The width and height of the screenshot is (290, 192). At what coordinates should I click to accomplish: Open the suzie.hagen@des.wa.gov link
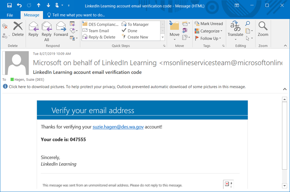point(118,127)
